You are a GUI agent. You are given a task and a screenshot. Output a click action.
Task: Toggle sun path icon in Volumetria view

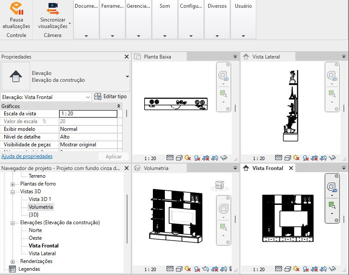coord(188,269)
